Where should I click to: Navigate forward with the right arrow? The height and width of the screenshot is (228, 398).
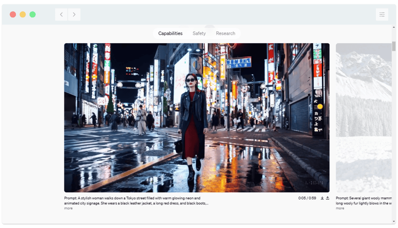(x=74, y=14)
